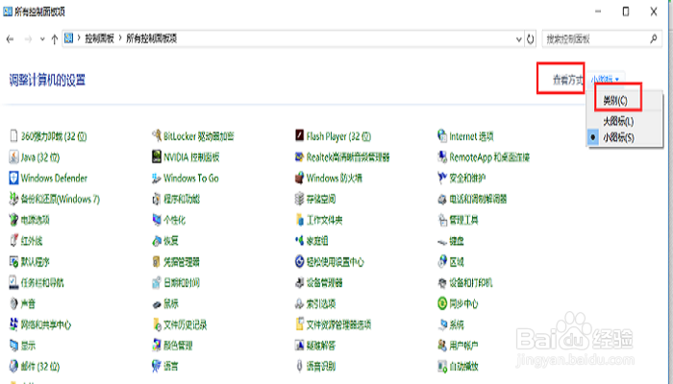Click the 工作文件夹 folder icon
The width and height of the screenshot is (673, 384).
point(300,220)
